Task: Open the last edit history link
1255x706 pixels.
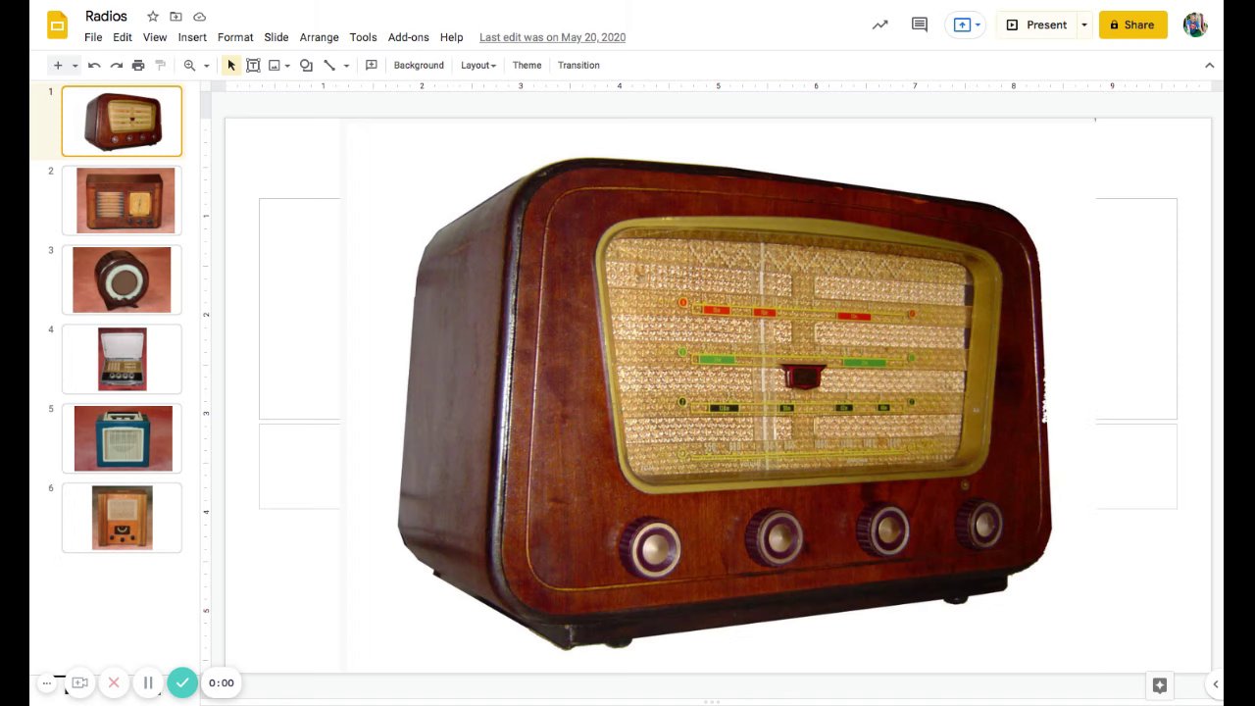Action: pos(552,37)
